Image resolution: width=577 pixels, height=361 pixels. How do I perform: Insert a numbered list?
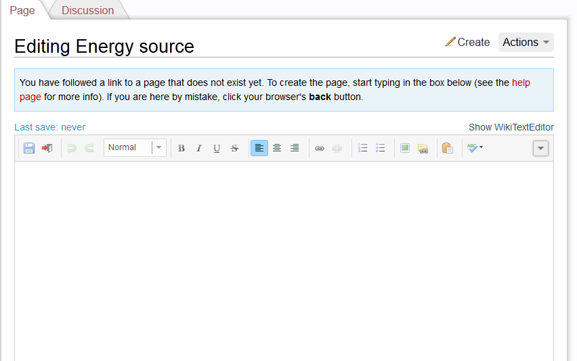[363, 148]
